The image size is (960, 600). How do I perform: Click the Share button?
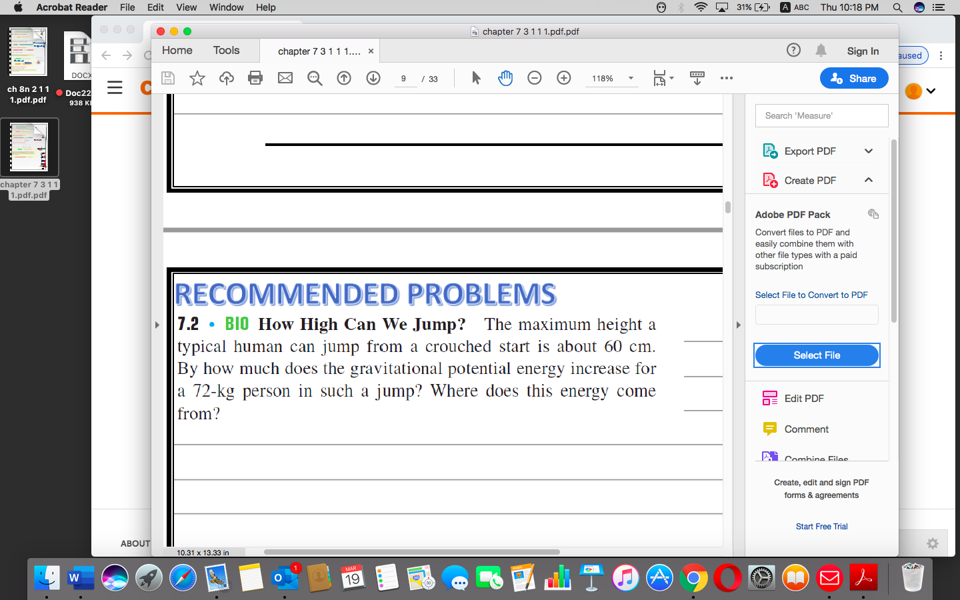pyautogui.click(x=854, y=78)
